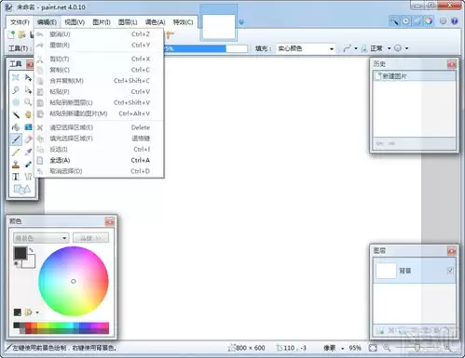Select the Paintbrush tool in toolbox
This screenshot has width=465, height=358.
(x=16, y=139)
